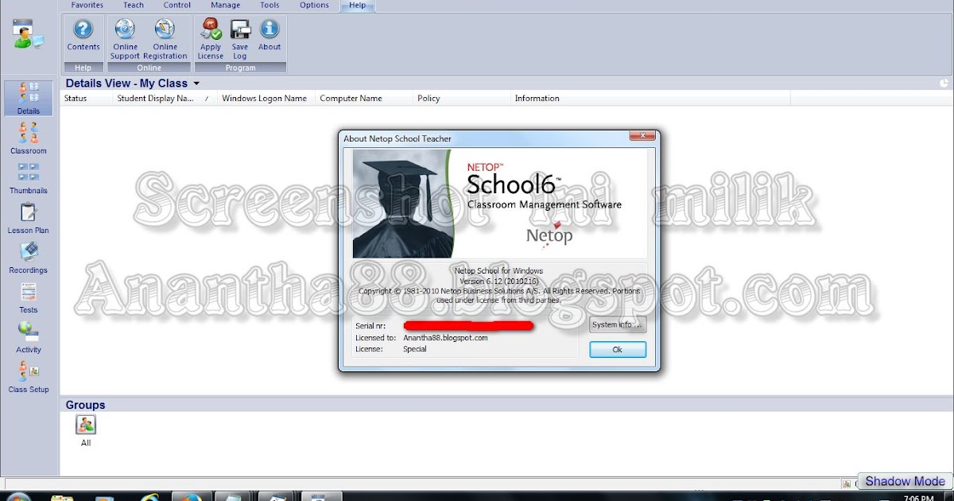Click the 'Version 6.12 (2010216)' text

coord(498,281)
